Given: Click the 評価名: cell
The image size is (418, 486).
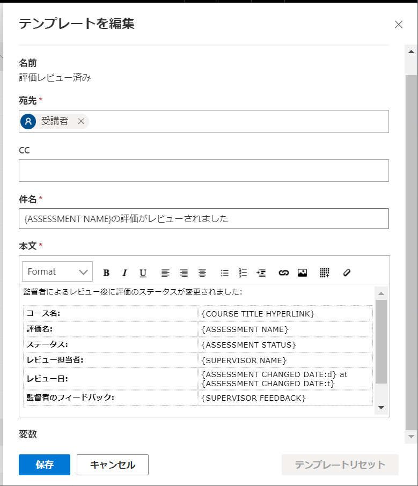Looking at the screenshot, I should coord(111,329).
